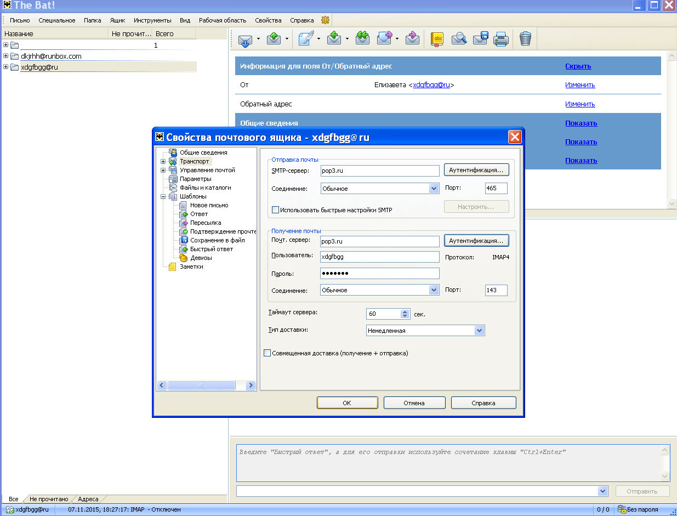Viewport: 677px width, 516px height.
Task: Click the Get new mail toolbar icon
Action: [245, 39]
